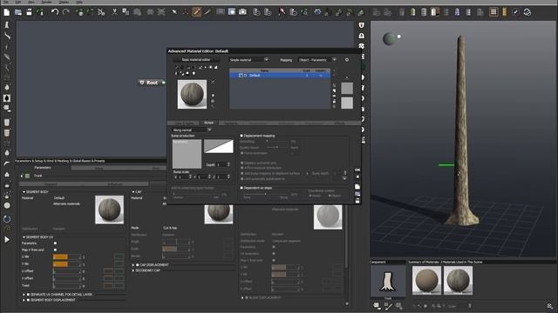Expand the SEGMENT BODY DISPLACEMENT section
Screen dimensions: 558x313
[24, 300]
